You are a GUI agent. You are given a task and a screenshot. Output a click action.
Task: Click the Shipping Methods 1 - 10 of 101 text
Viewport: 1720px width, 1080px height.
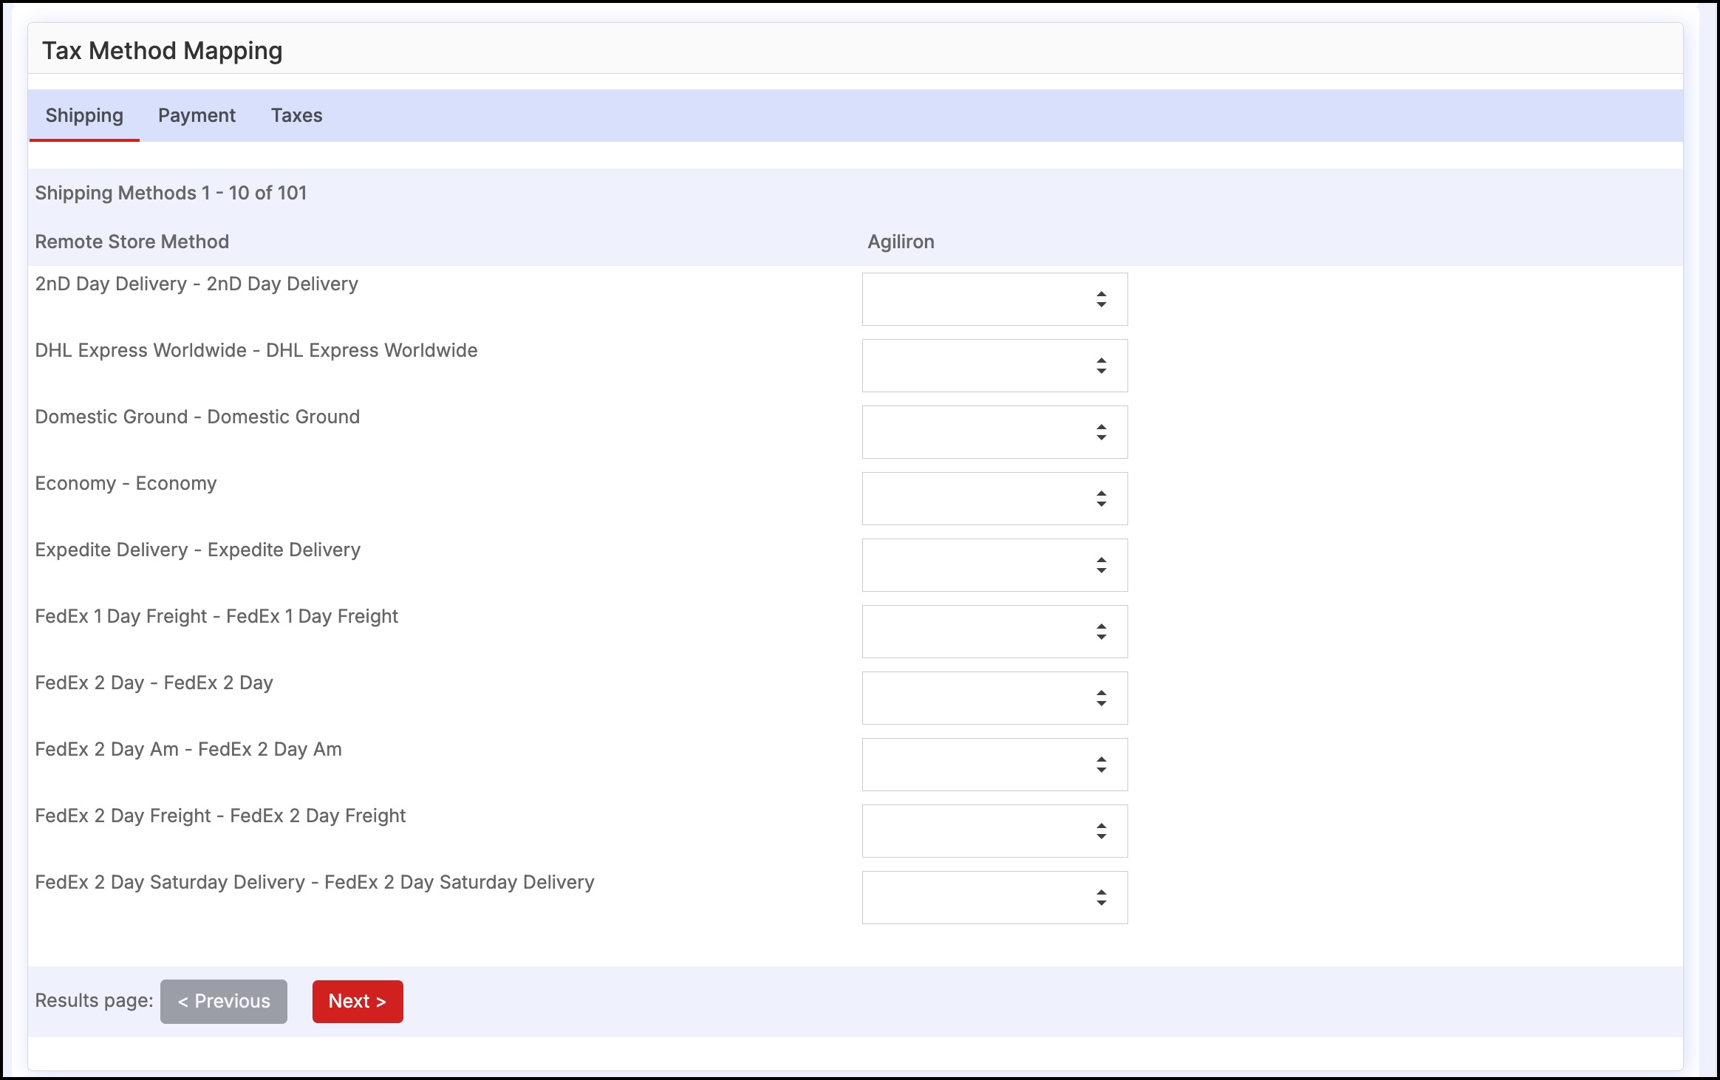click(x=171, y=193)
